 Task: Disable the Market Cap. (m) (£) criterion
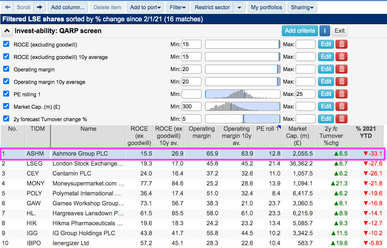6,106
